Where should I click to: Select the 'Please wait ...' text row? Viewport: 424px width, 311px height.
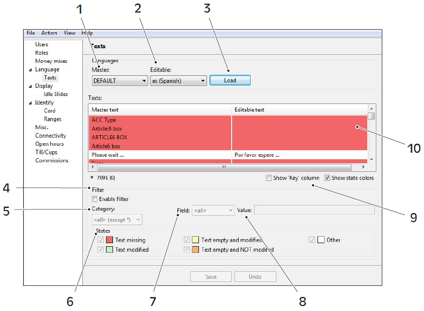(x=160, y=155)
